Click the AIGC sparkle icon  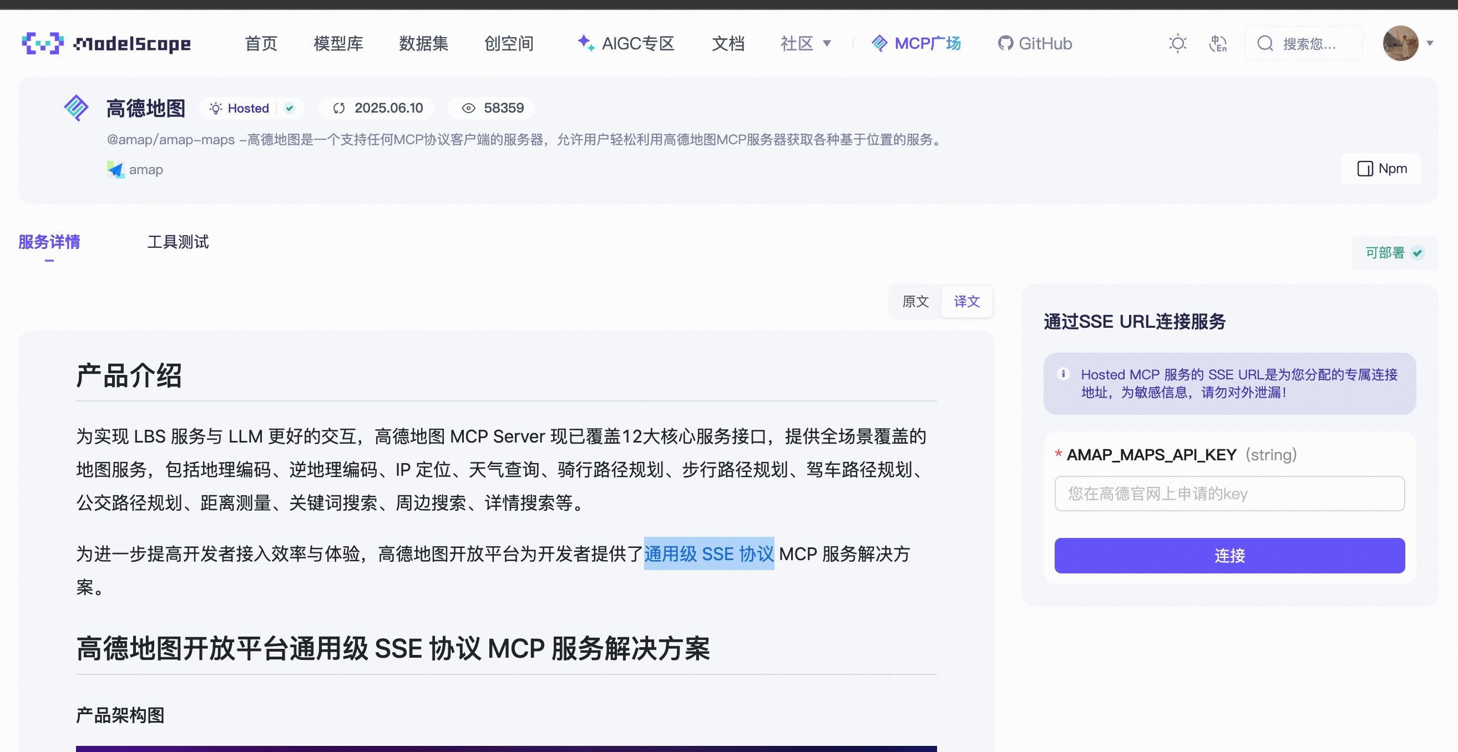click(x=586, y=43)
